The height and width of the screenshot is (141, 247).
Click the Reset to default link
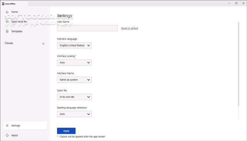(129, 28)
